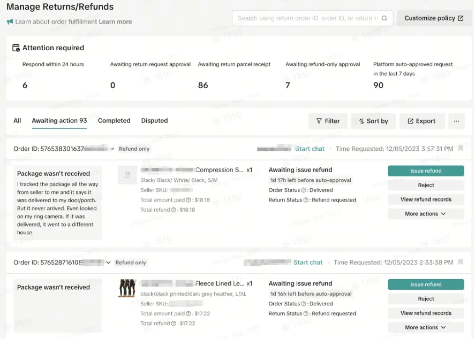475x339 pixels.
Task: Open More actions for the Compression order
Action: 426,214
